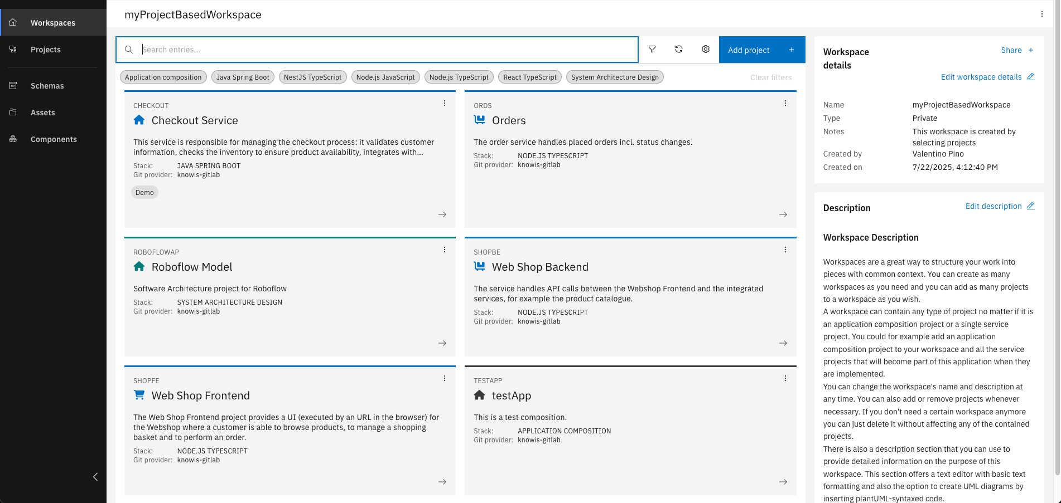
Task: Toggle the Application composition filter tag
Action: coord(163,77)
